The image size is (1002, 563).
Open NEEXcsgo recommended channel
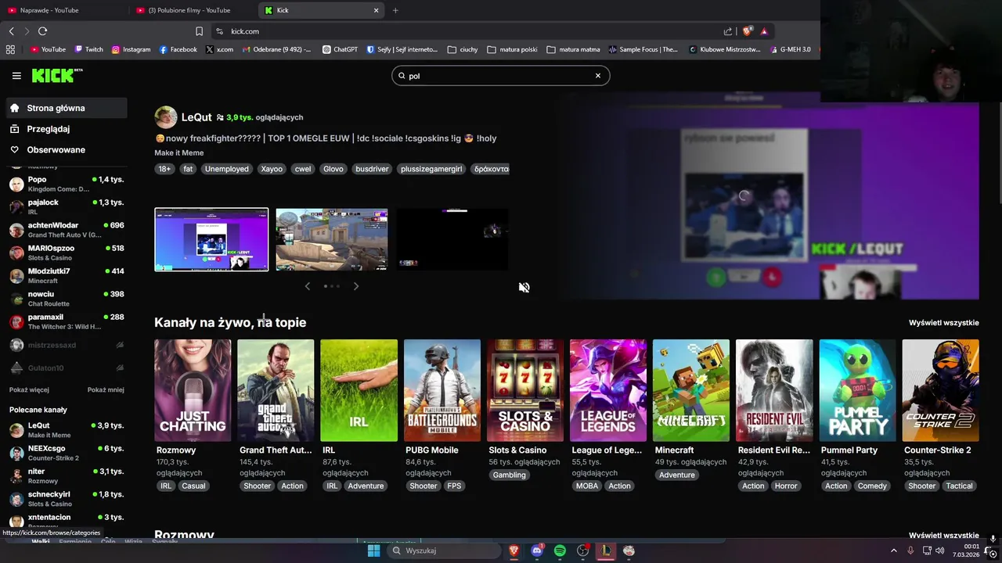tap(67, 453)
